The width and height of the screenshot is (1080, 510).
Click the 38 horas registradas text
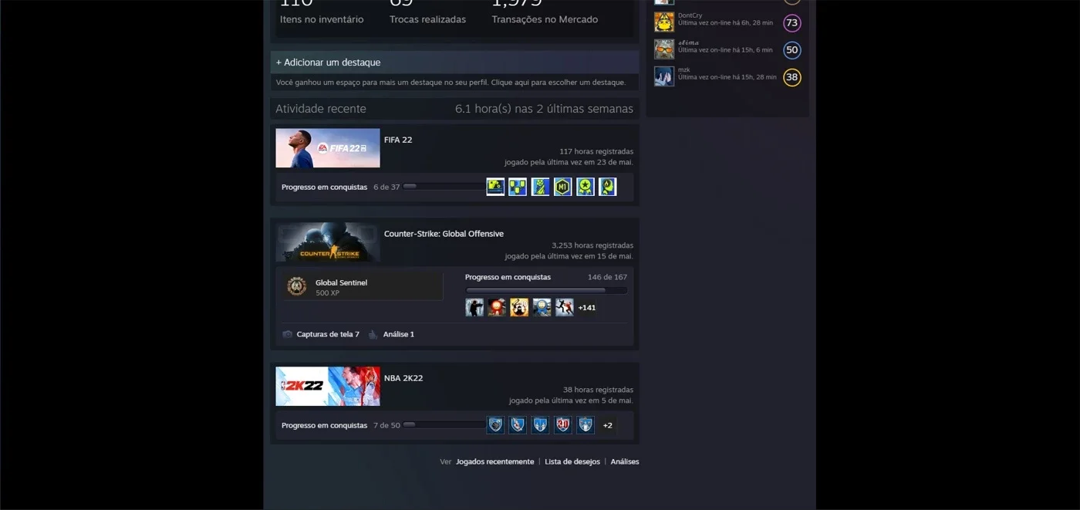[x=598, y=390]
